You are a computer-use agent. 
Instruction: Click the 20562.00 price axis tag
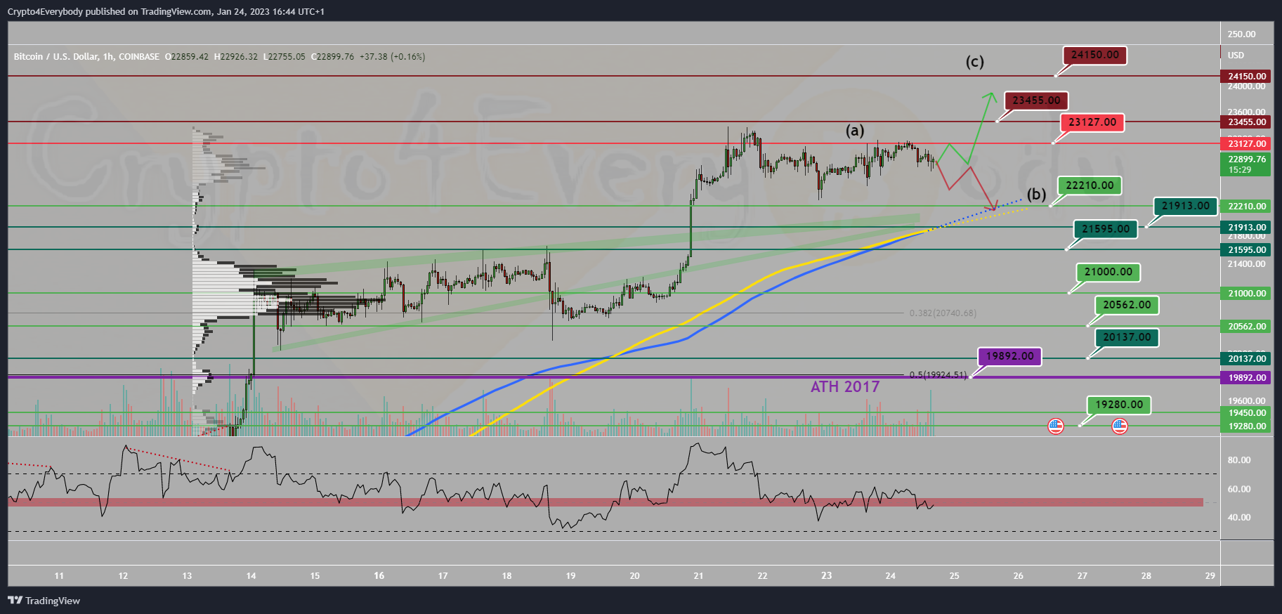(x=1247, y=327)
